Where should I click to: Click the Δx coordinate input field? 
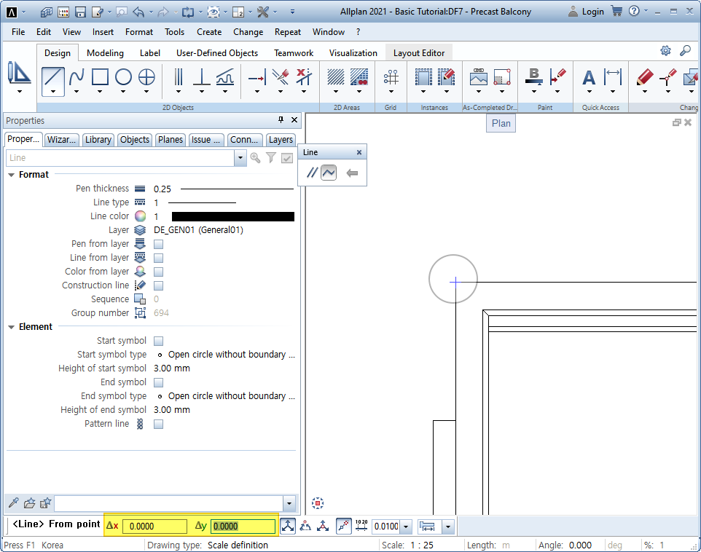click(x=154, y=526)
